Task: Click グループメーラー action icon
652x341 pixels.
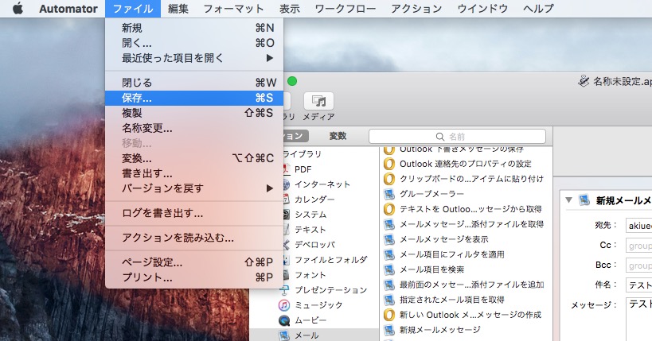Action: [388, 194]
